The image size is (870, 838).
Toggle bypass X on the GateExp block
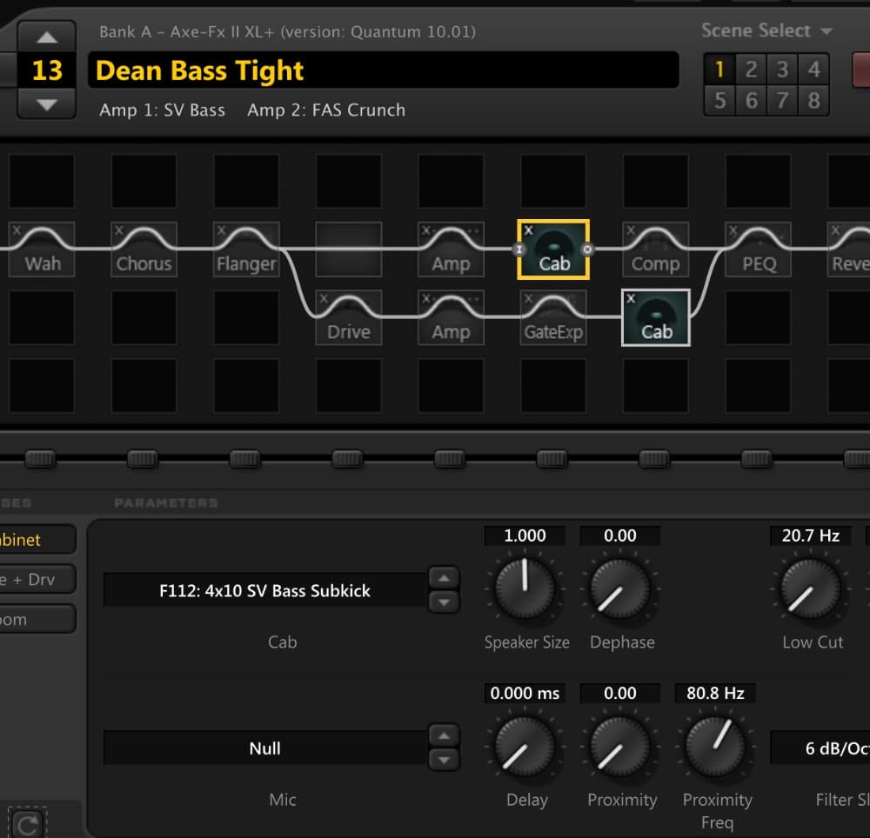point(528,298)
